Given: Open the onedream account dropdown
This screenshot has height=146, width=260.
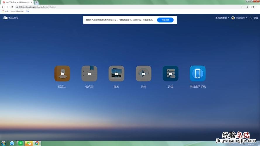Looking at the screenshot, I should [240, 18].
